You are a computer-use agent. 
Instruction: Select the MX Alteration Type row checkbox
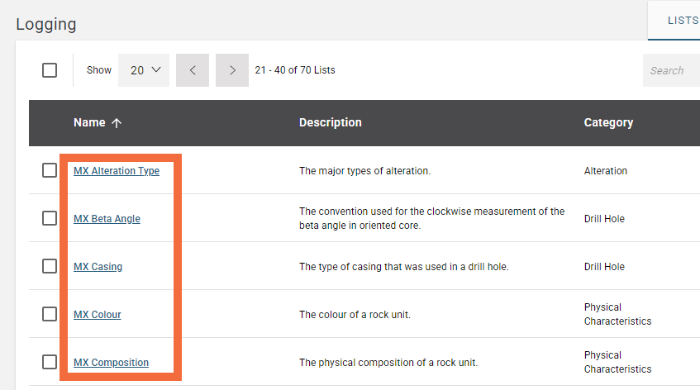50,170
